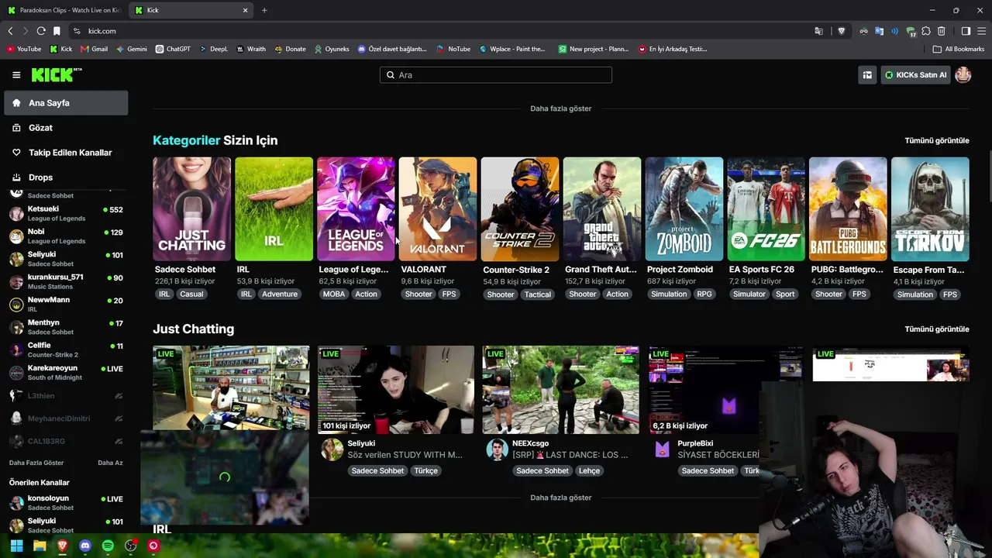Open Discord from the taskbar
The image size is (992, 558).
click(85, 546)
